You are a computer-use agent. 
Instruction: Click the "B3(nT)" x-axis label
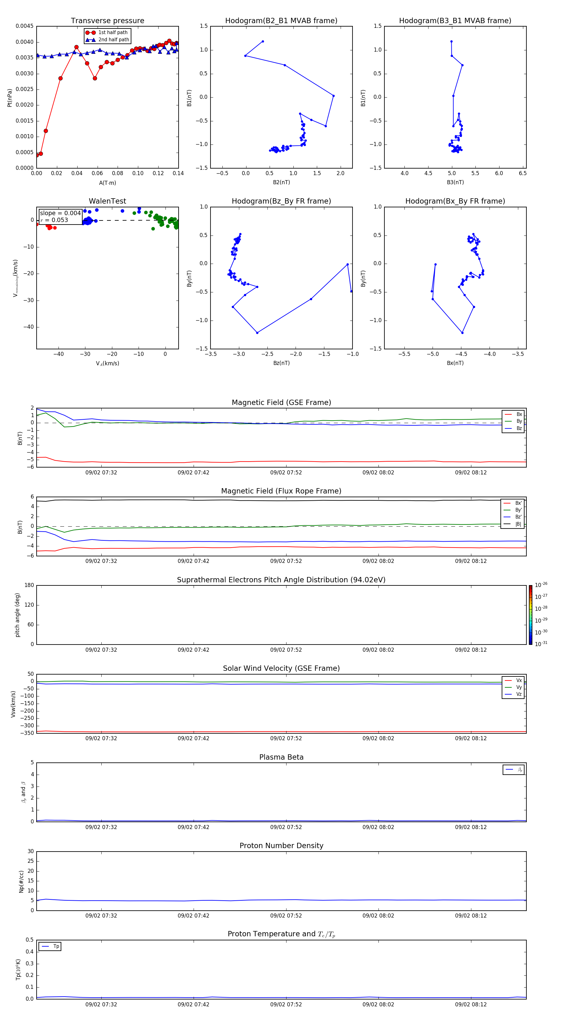point(455,182)
